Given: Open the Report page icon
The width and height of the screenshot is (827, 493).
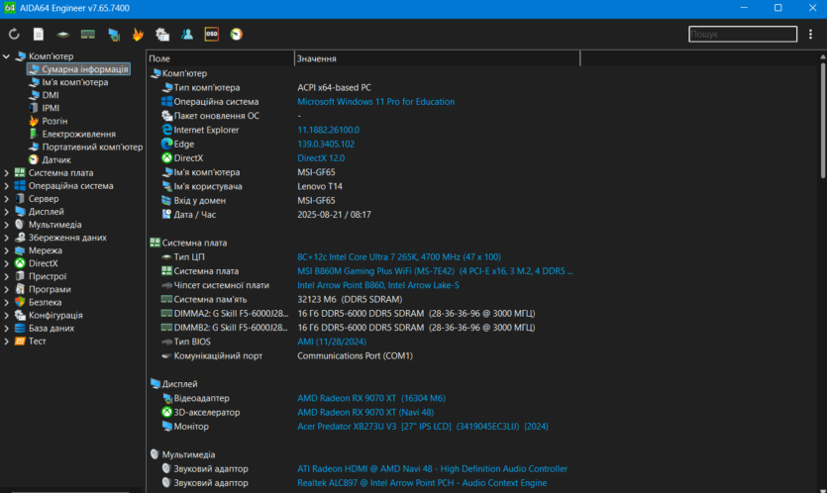Looking at the screenshot, I should (39, 35).
